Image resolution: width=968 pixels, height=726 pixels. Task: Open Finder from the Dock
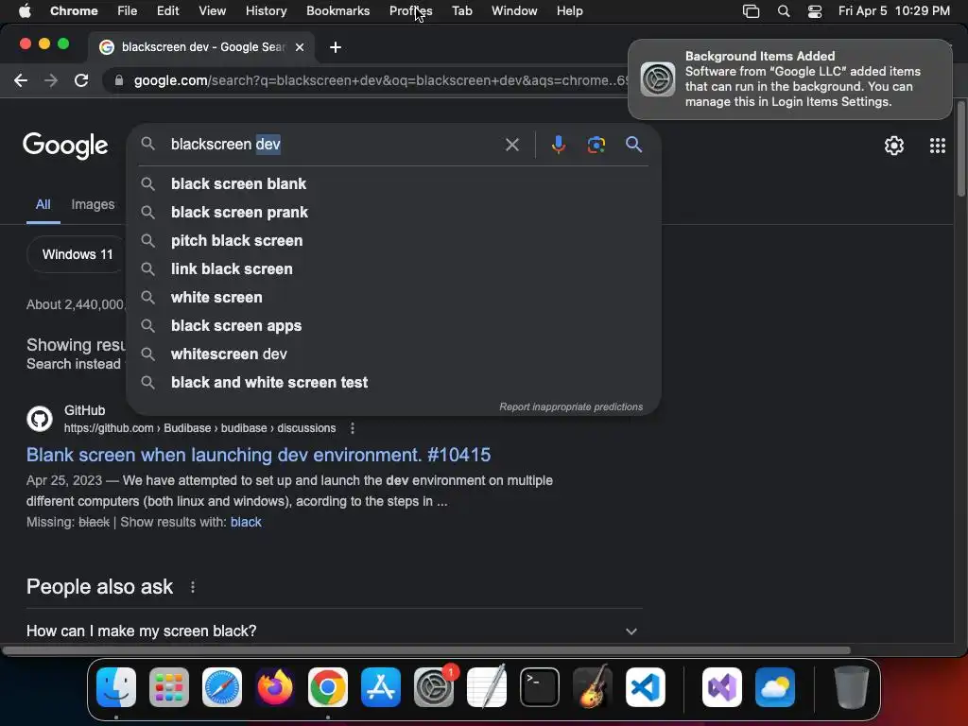click(x=116, y=686)
